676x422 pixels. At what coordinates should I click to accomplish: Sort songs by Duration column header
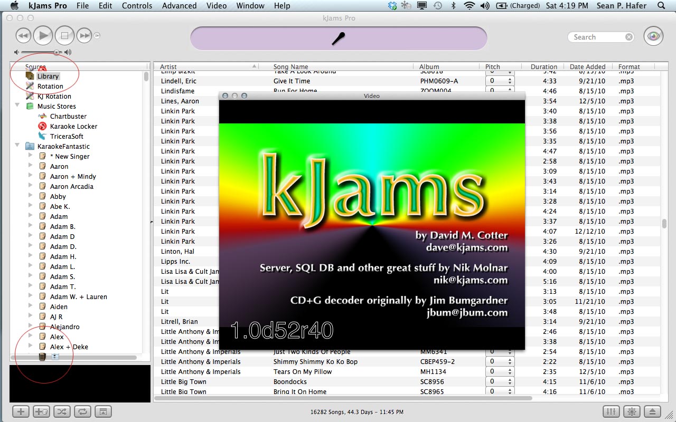(543, 66)
